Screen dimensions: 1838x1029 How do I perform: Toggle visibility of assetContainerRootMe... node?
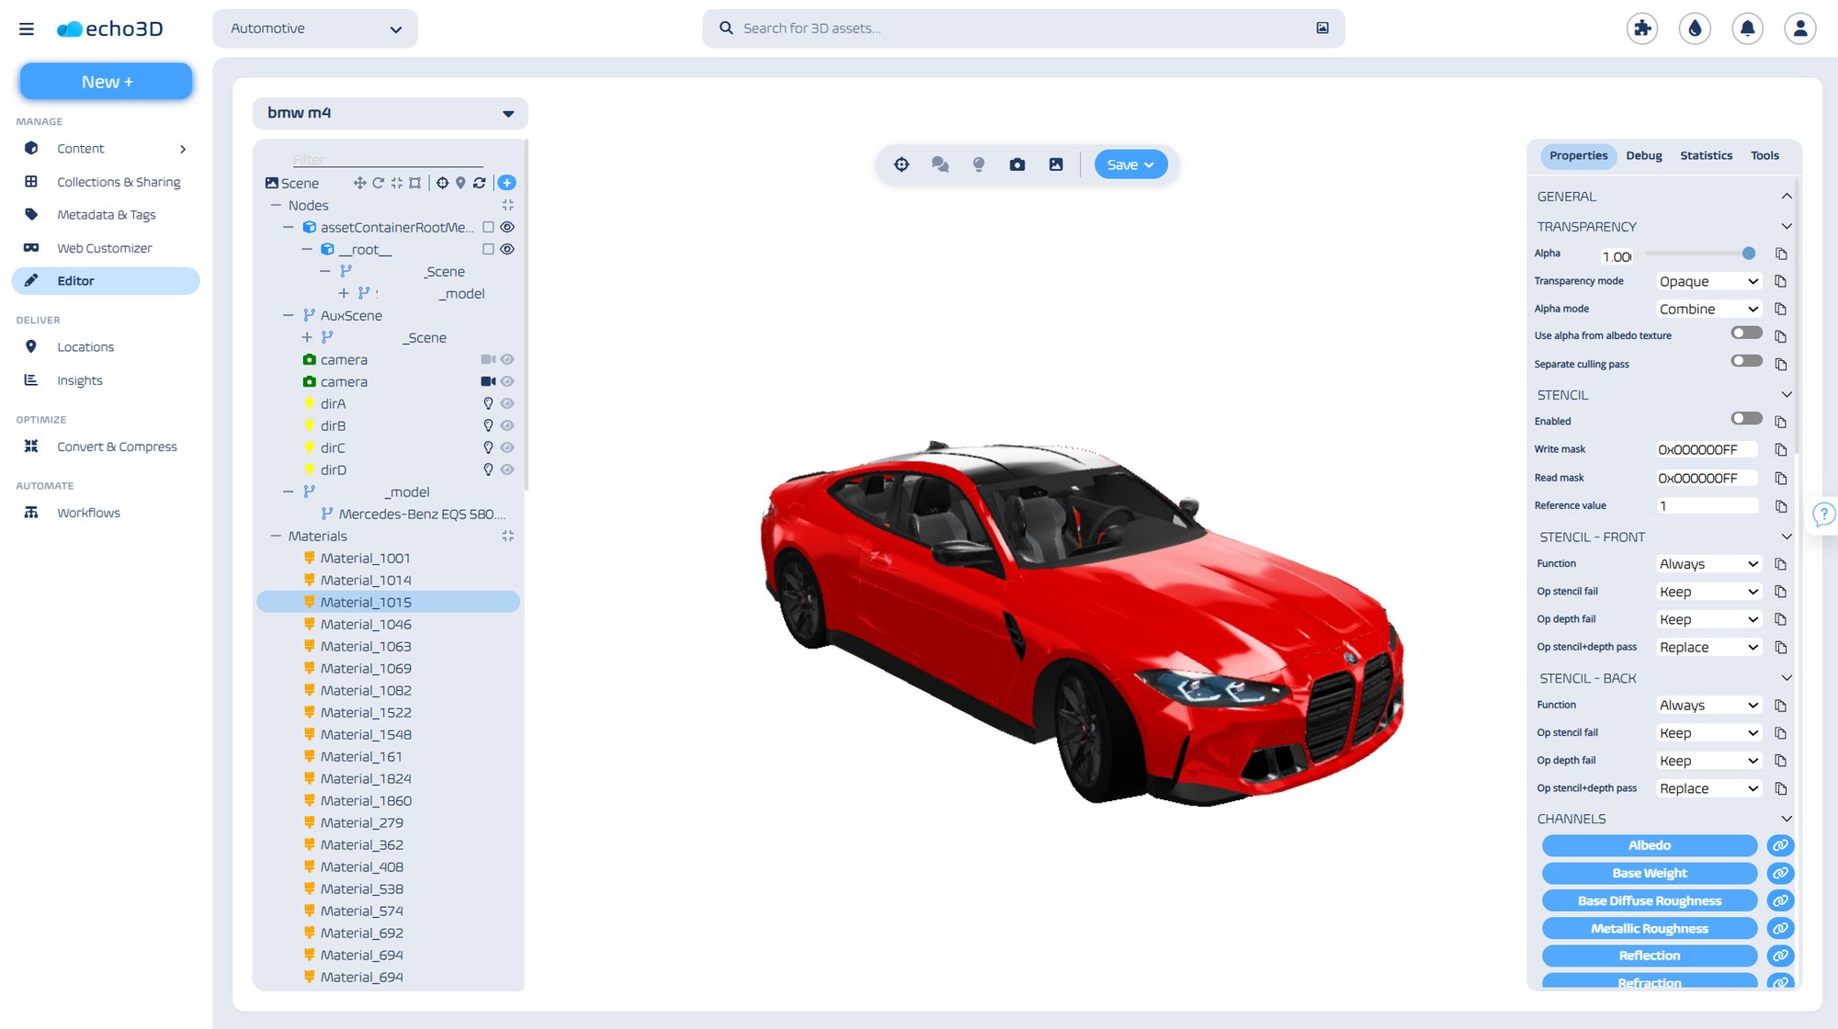[506, 227]
